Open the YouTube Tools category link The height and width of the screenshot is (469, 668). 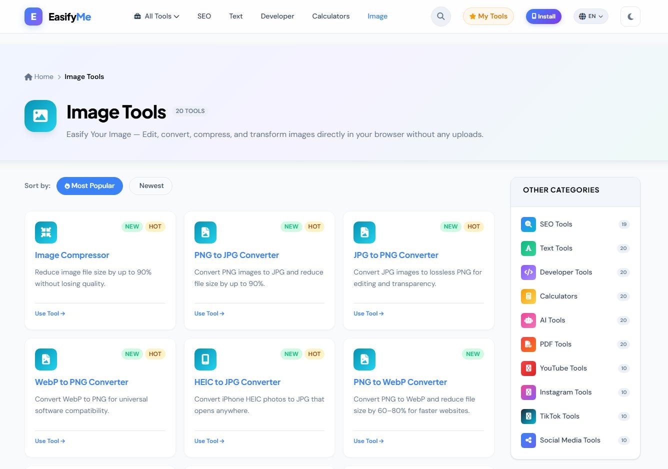(575, 368)
